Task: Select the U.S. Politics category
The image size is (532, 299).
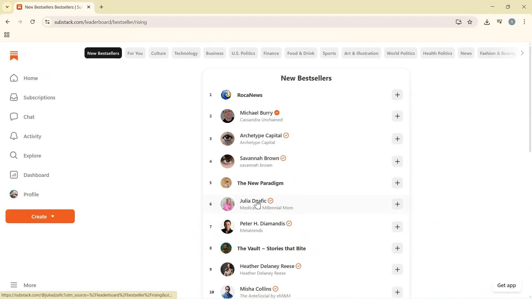Action: pos(243,53)
